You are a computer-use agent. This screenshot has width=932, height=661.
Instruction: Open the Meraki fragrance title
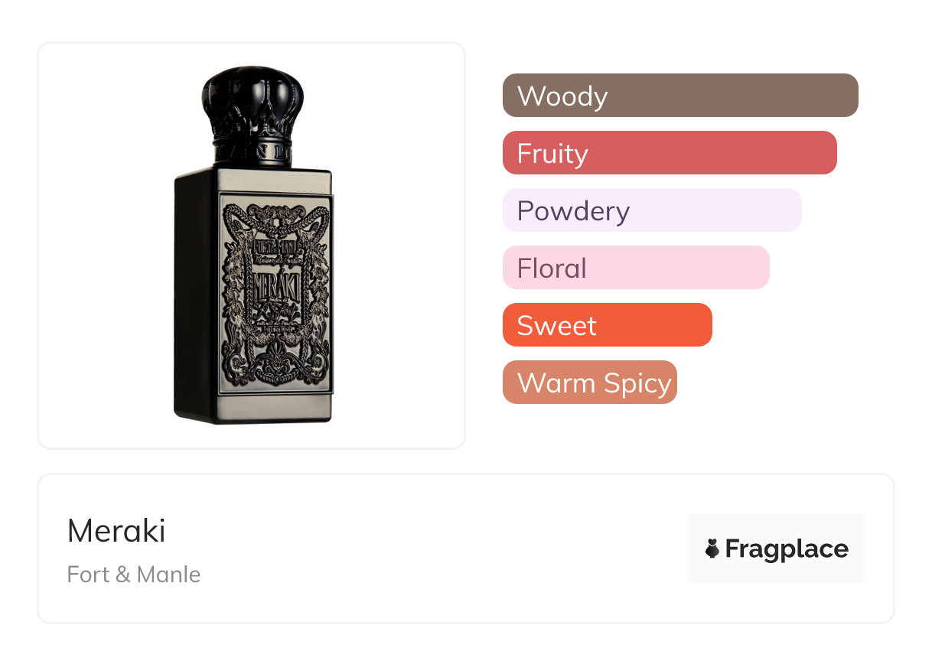click(x=116, y=531)
